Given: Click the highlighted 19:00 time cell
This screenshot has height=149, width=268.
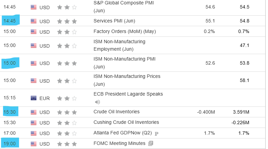Looking at the screenshot, I should coord(10,144).
